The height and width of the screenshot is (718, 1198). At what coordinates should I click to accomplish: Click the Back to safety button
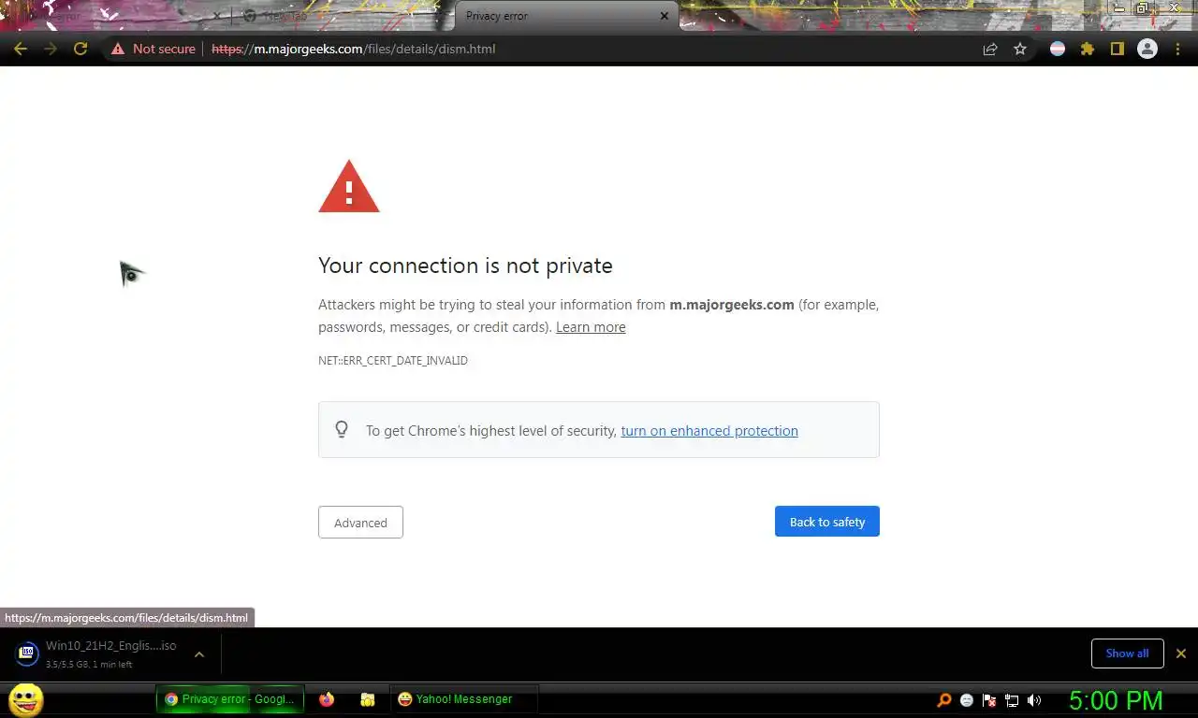click(x=827, y=522)
